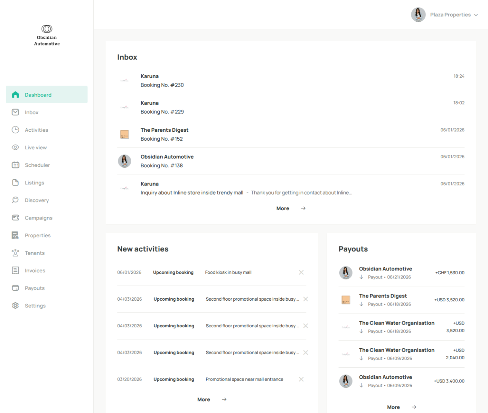Open Clean Water Organisation payout dated 06/18/2026
Viewport: 488px width, 413px height.
401,327
